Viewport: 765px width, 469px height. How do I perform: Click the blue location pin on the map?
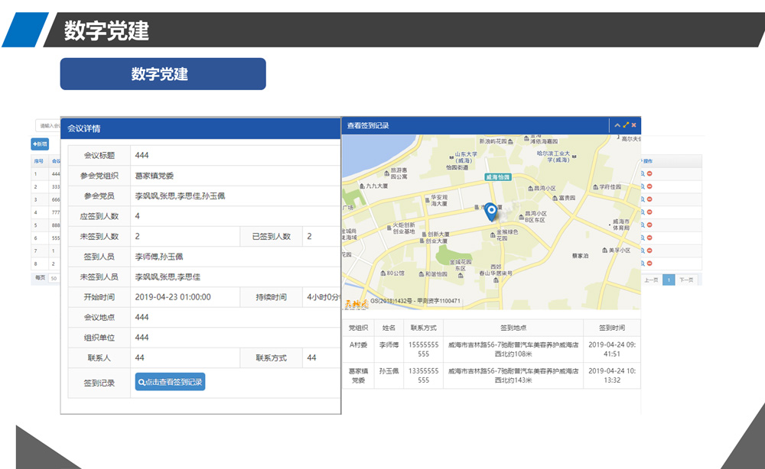(490, 211)
